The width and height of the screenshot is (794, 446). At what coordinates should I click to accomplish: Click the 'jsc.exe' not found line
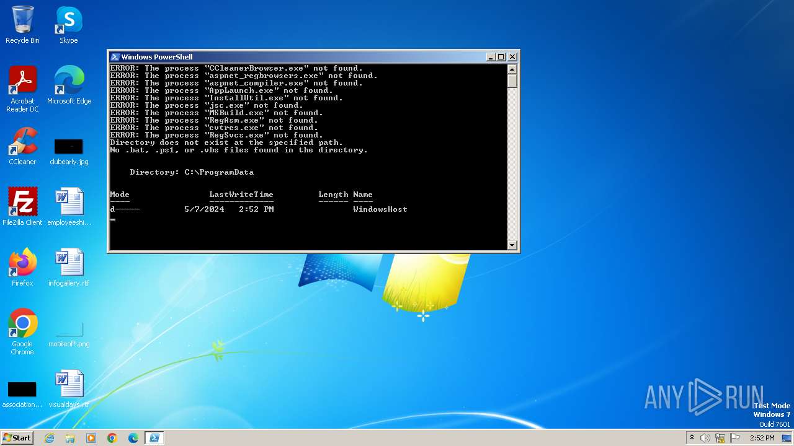(207, 105)
